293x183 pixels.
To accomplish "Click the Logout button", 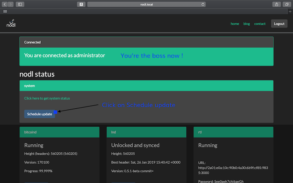I will click(279, 24).
